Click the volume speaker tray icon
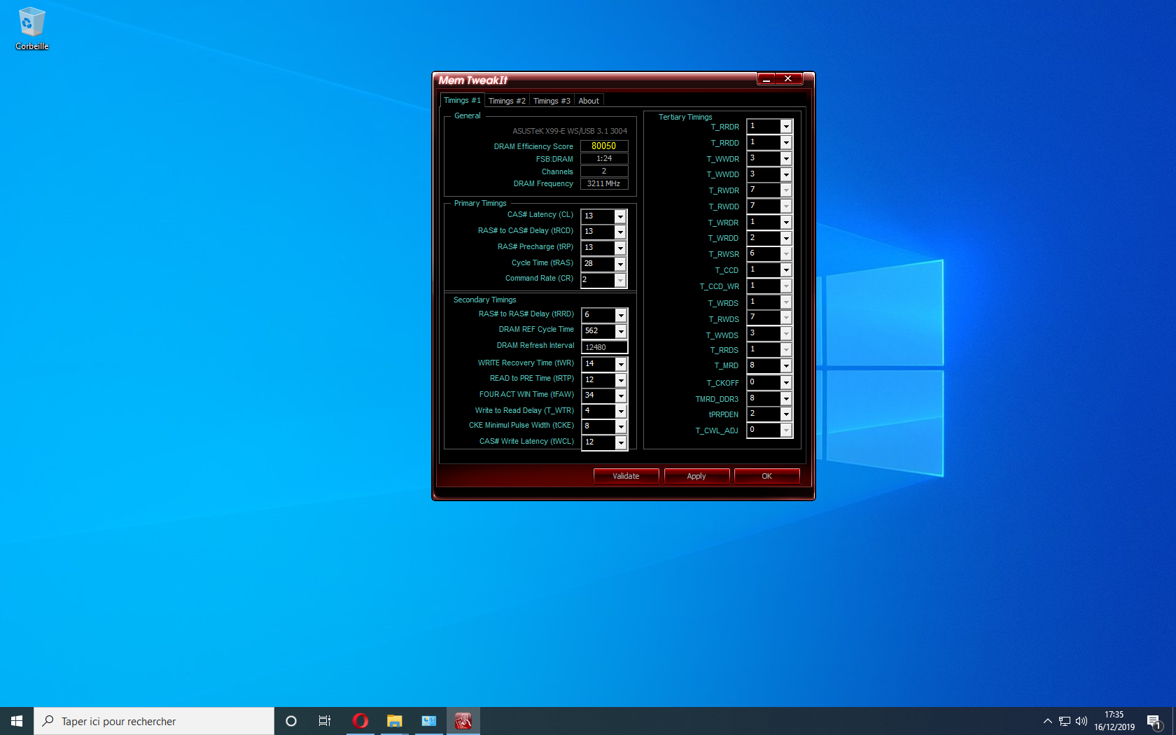Screen dimensions: 1176x735 1081,721
